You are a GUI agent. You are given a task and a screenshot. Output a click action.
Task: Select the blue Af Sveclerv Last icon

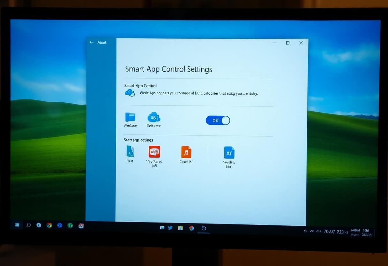click(229, 153)
